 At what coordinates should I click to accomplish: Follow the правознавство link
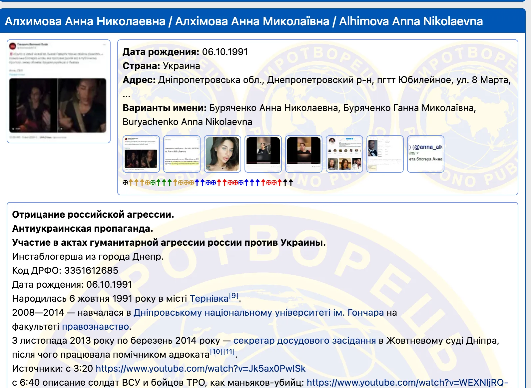95,327
